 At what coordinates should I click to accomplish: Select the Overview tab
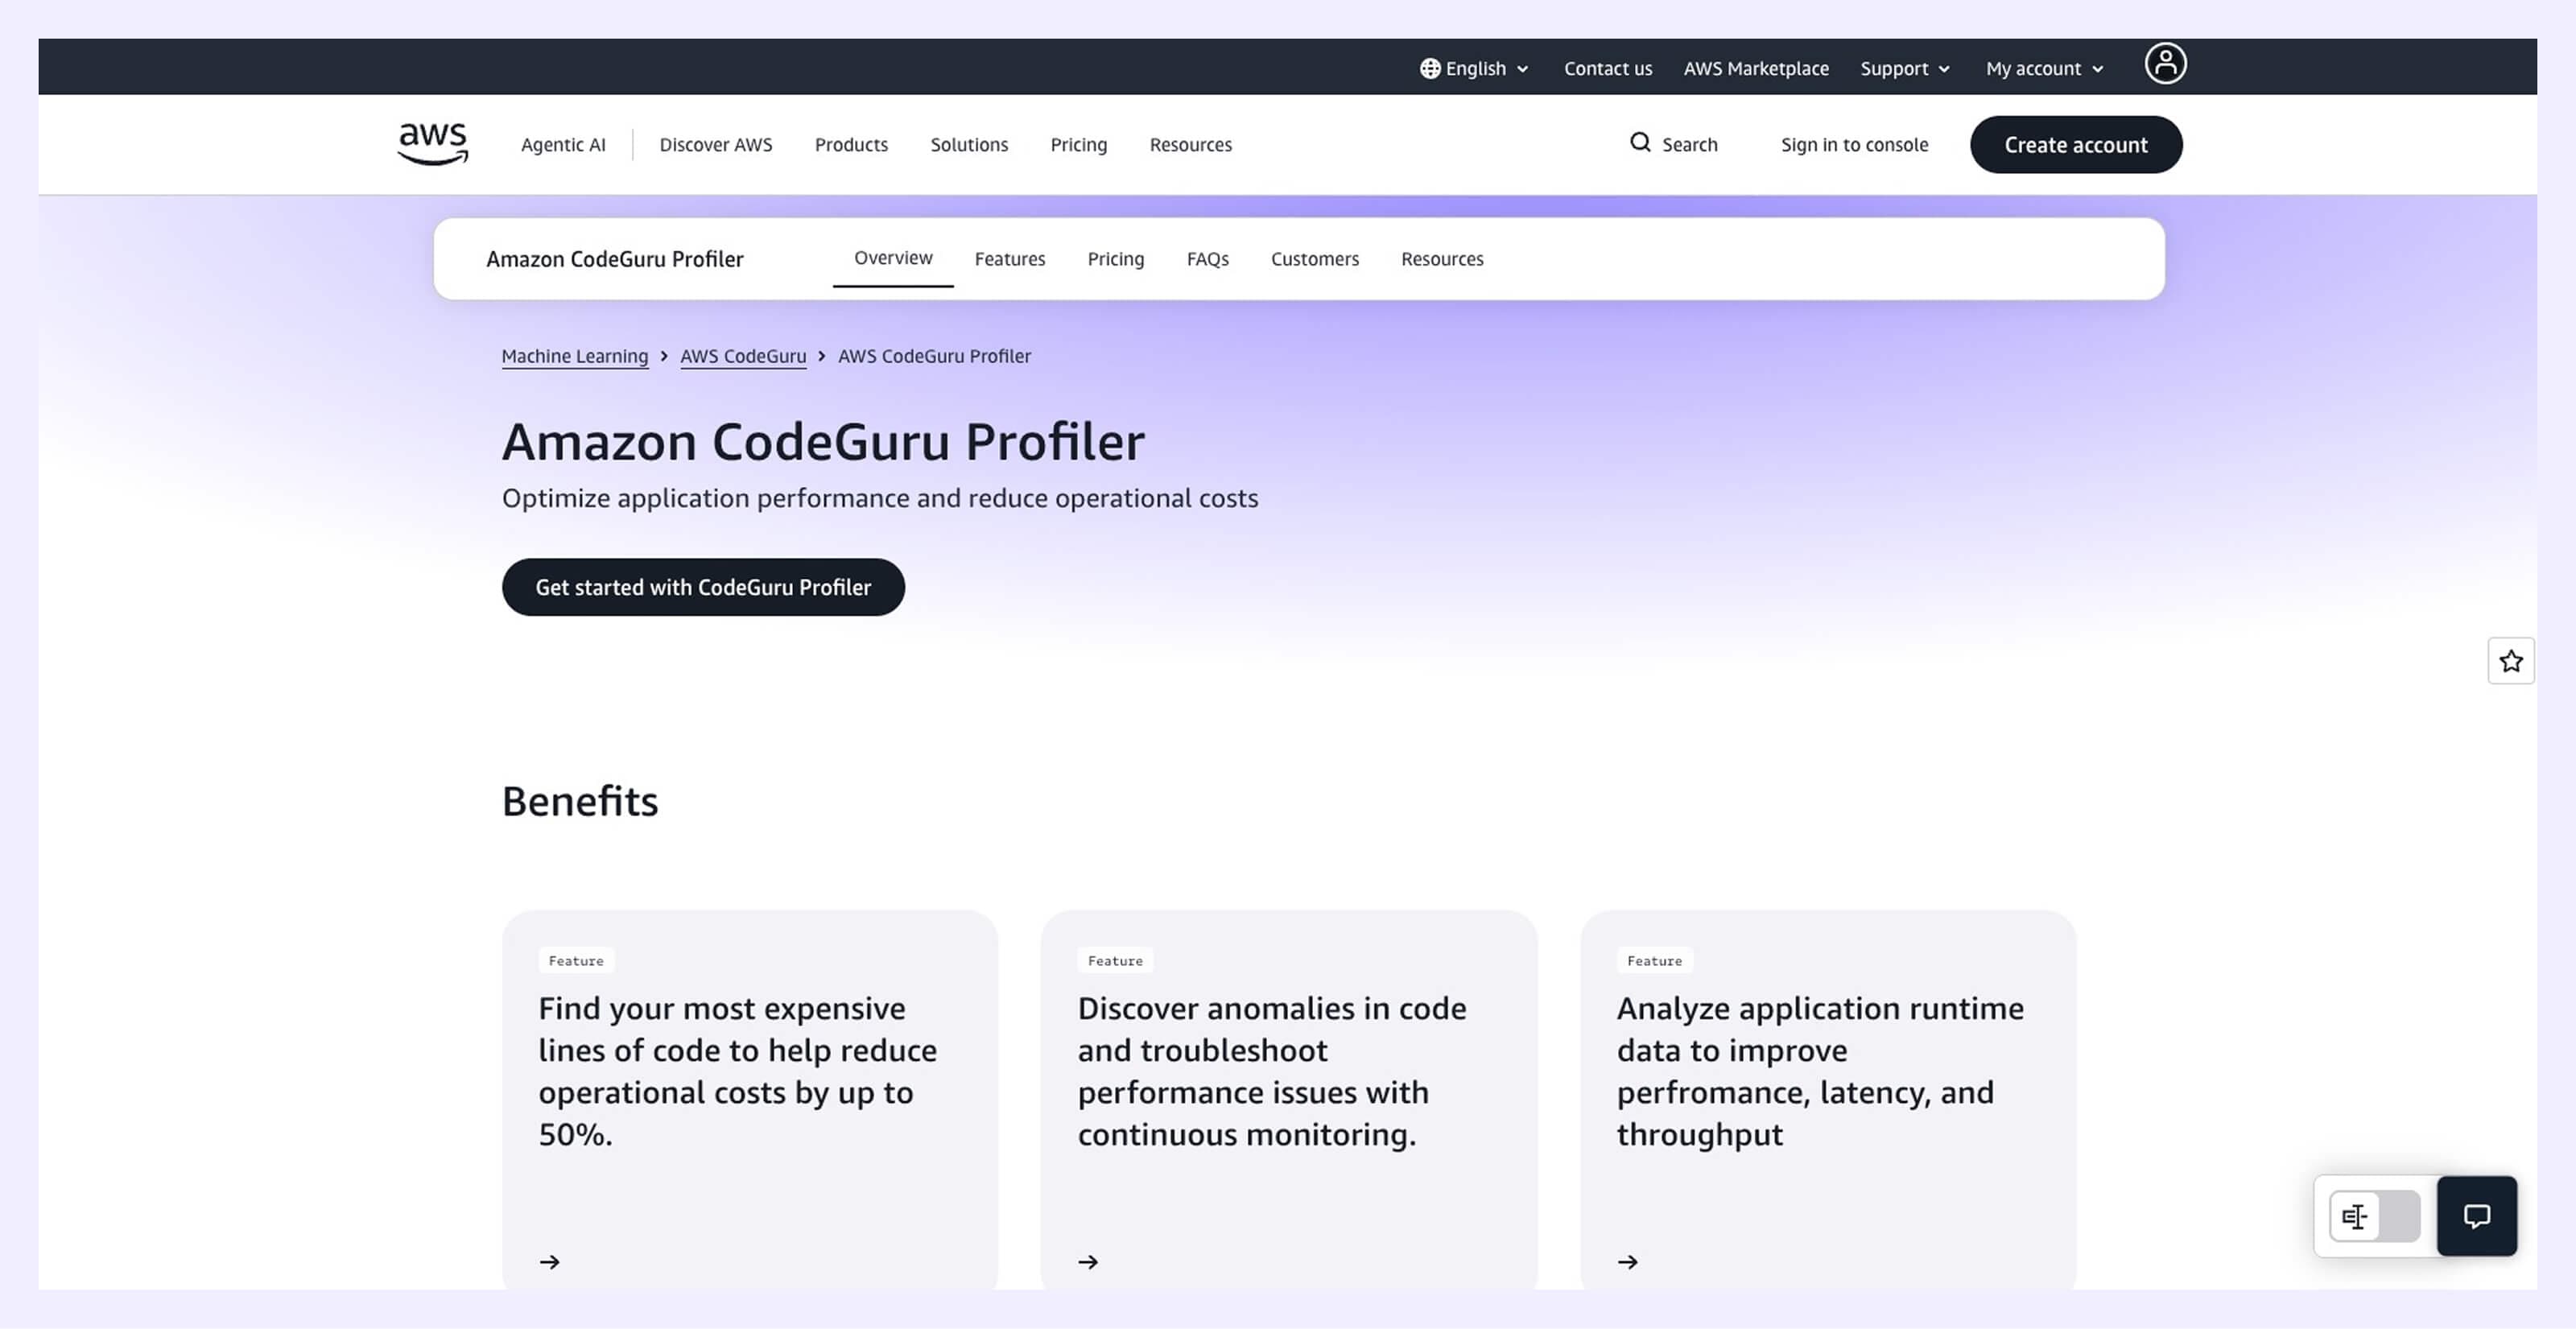(x=893, y=258)
